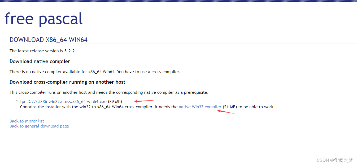Go back to mirror list
This screenshot has height=165, width=357.
click(x=27, y=121)
